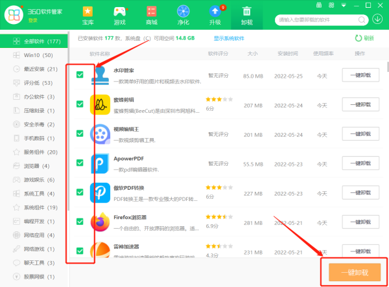Click the four-square grid icon in title bar
The image size is (389, 287).
(x=331, y=5)
